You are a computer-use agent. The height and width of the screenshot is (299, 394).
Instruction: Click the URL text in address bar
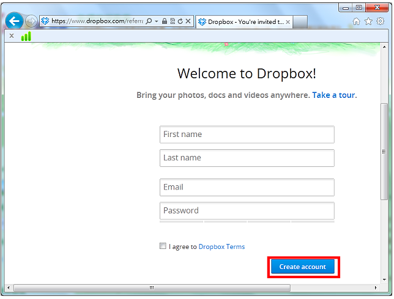tap(97, 21)
